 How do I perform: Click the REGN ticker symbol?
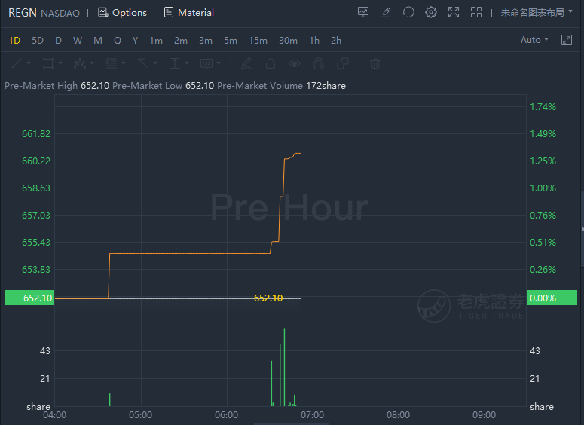(x=23, y=13)
